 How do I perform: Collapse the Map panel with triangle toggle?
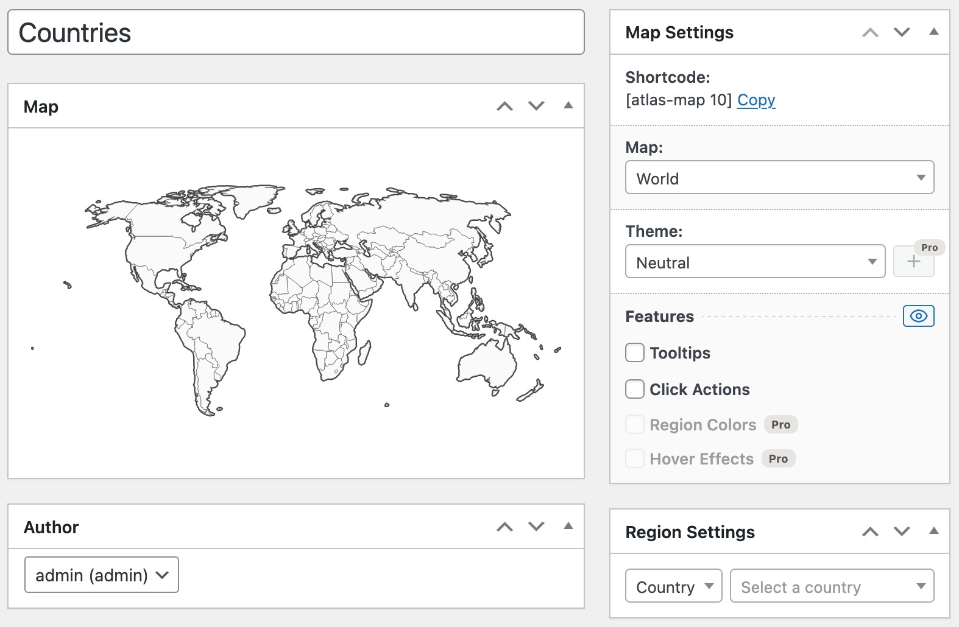pos(568,106)
